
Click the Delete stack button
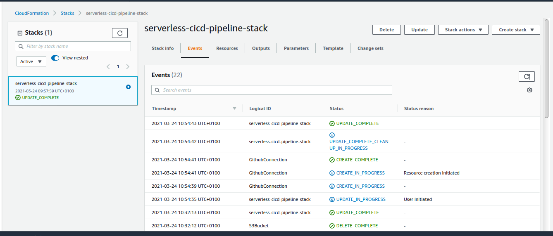pos(386,30)
